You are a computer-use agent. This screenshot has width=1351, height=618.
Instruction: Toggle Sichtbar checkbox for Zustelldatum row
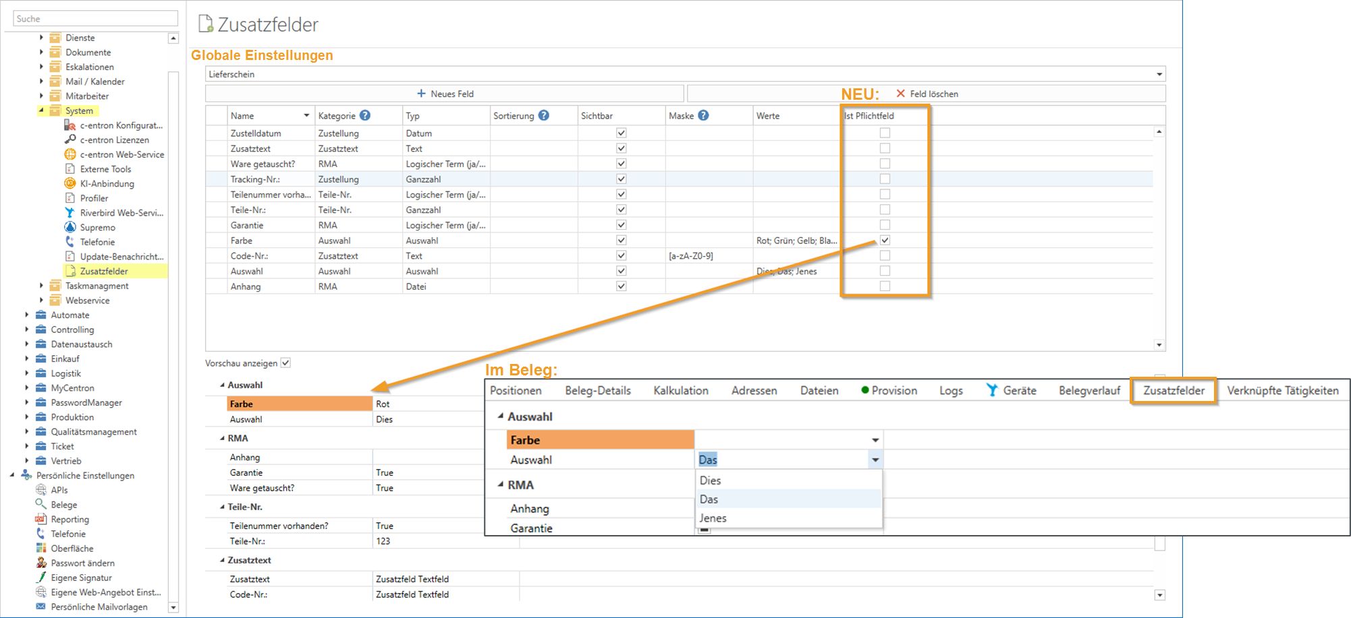coord(622,133)
